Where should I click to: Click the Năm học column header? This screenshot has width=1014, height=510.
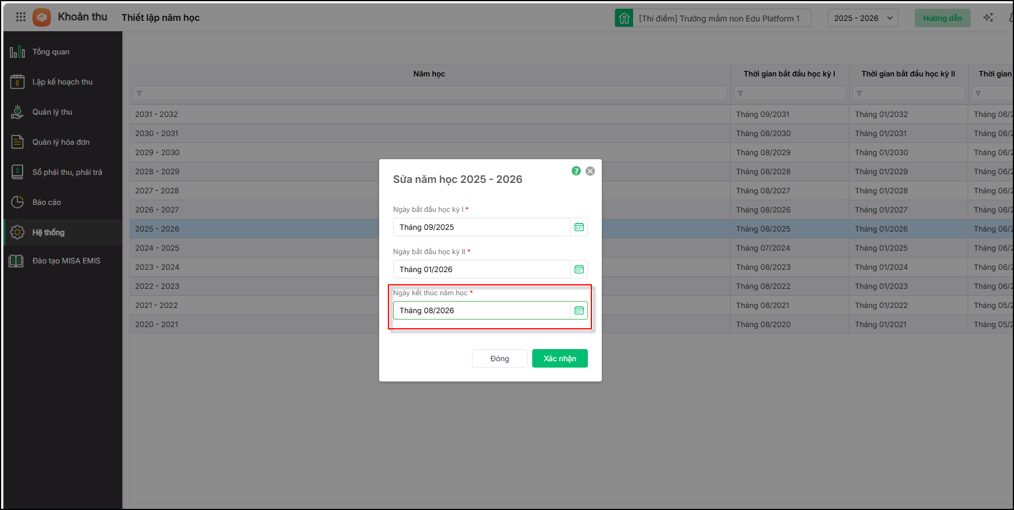(x=430, y=74)
